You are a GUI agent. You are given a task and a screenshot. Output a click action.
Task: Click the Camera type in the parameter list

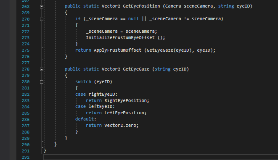click(173, 6)
